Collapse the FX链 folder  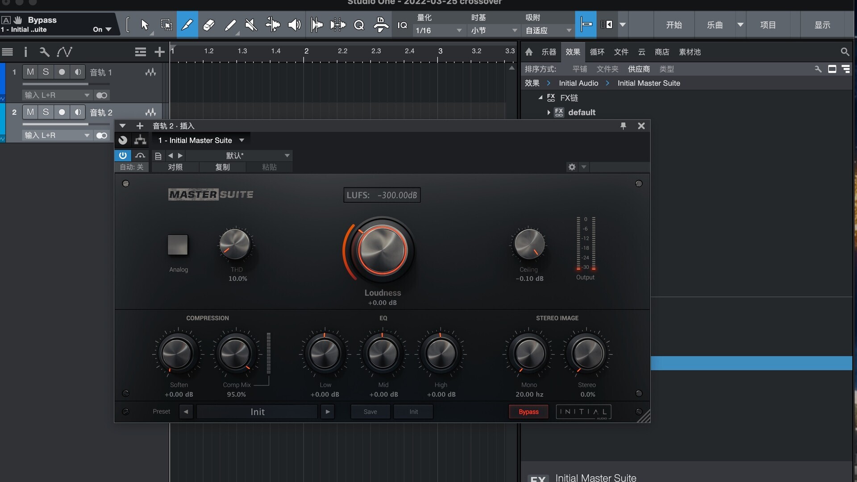pos(541,97)
